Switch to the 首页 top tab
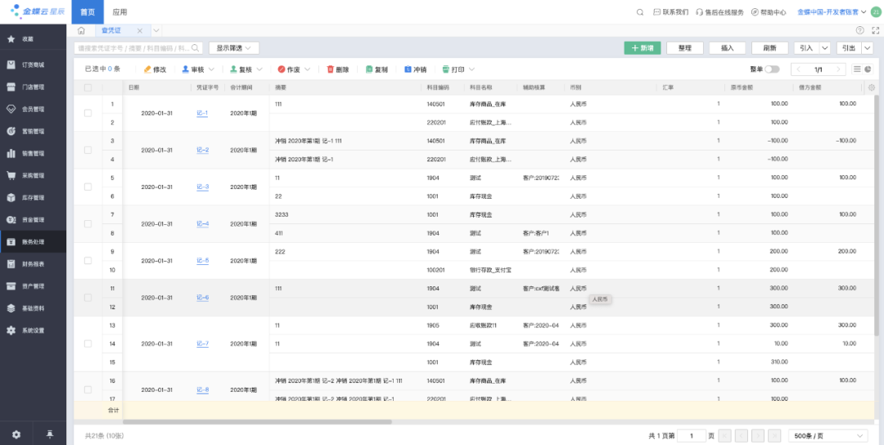Screen dimensions: 884x445 [x=88, y=11]
